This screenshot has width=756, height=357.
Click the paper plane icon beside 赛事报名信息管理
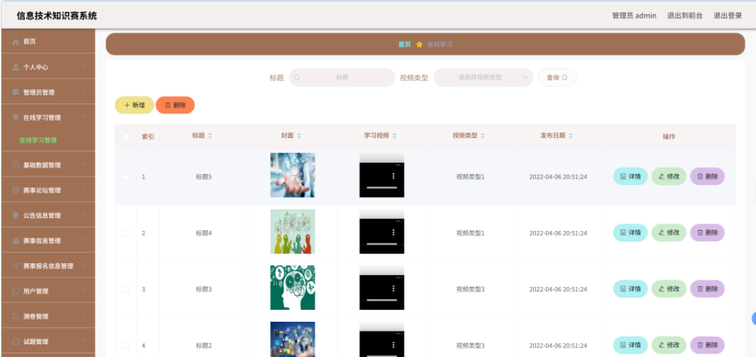pyautogui.click(x=16, y=266)
